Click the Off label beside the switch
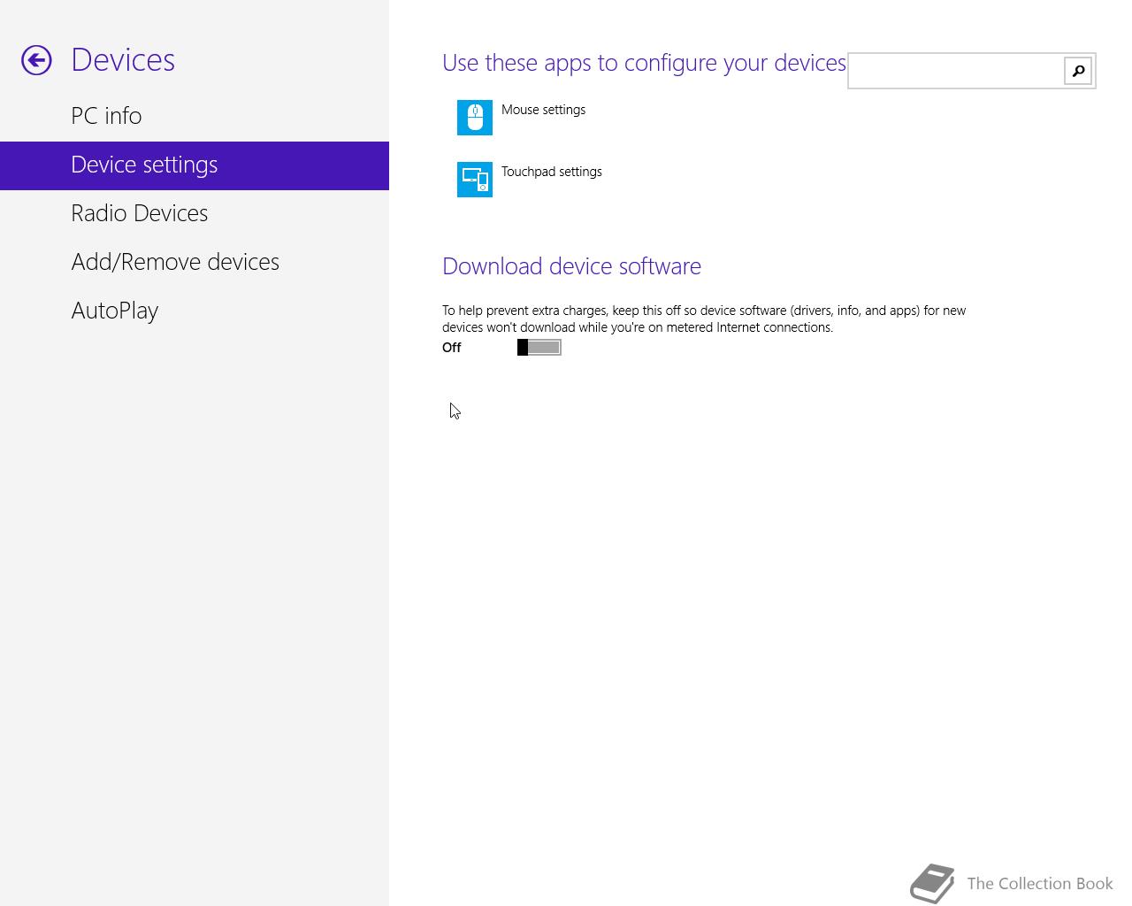The height and width of the screenshot is (906, 1132). pyautogui.click(x=451, y=348)
